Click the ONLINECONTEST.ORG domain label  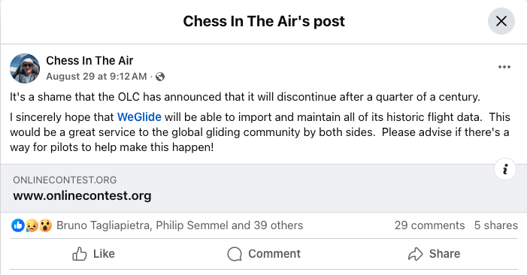[65, 180]
